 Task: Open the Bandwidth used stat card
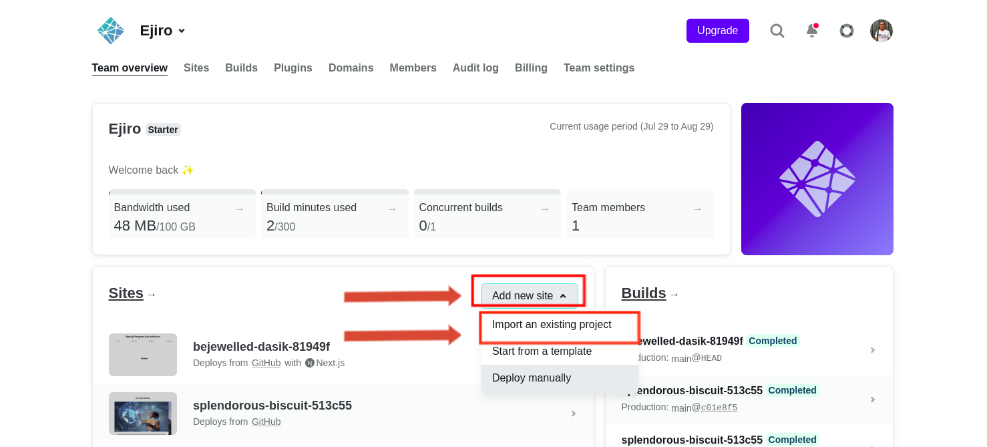[182, 215]
